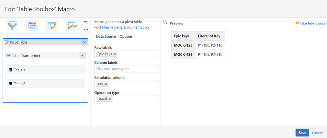
Task: Add a Pivot Table macro
Action: (x=52, y=25)
